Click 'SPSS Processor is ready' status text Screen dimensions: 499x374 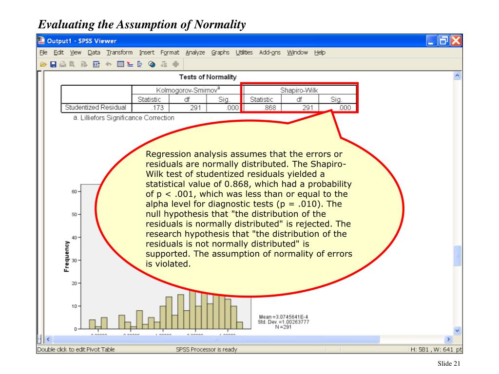[x=207, y=350]
